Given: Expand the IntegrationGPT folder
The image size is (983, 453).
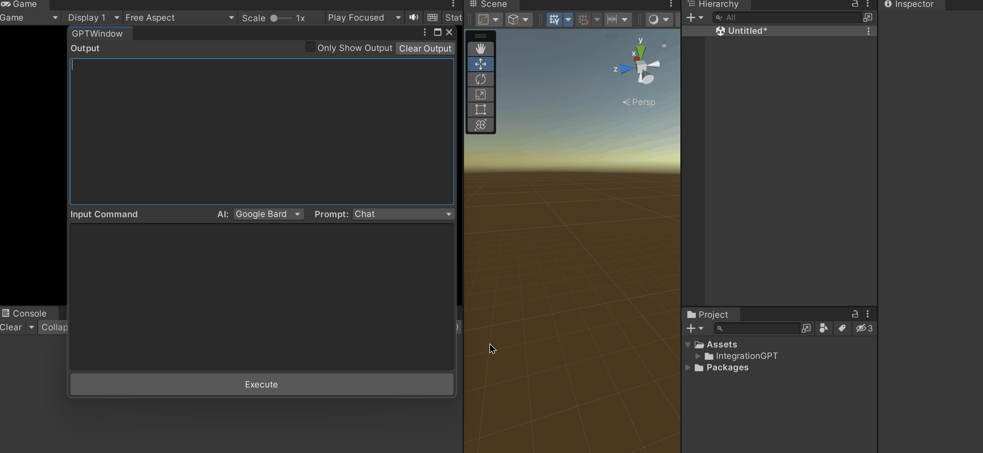Looking at the screenshot, I should pyautogui.click(x=698, y=356).
